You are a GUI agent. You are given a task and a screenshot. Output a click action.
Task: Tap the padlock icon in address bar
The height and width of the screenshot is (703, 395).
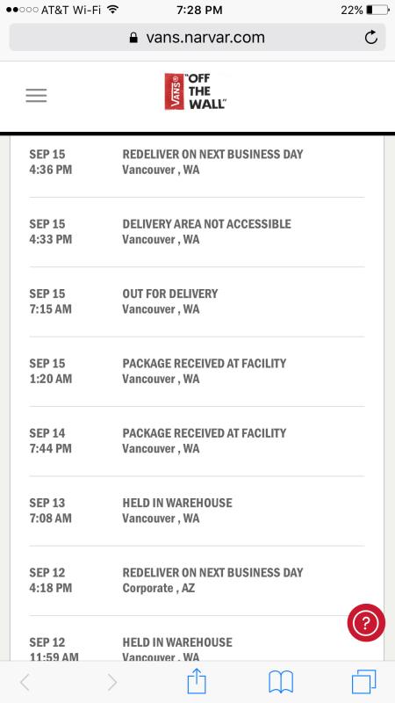click(133, 37)
